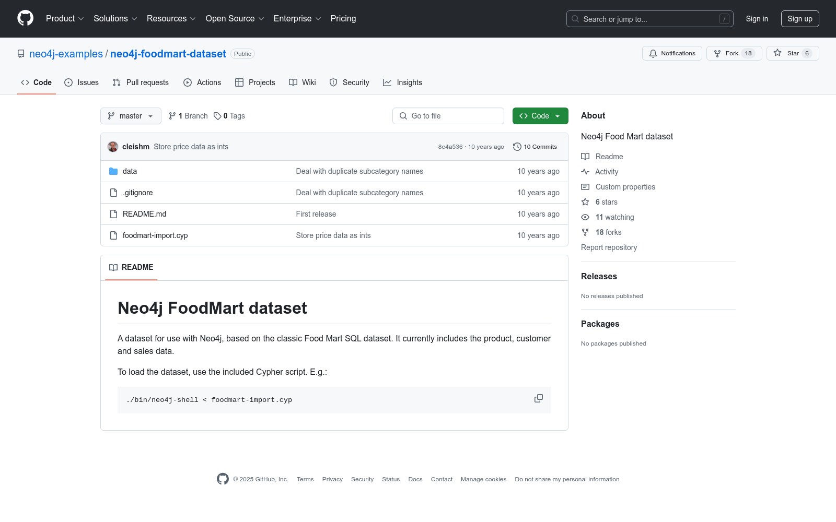Switch to the Code tab

pyautogui.click(x=37, y=82)
